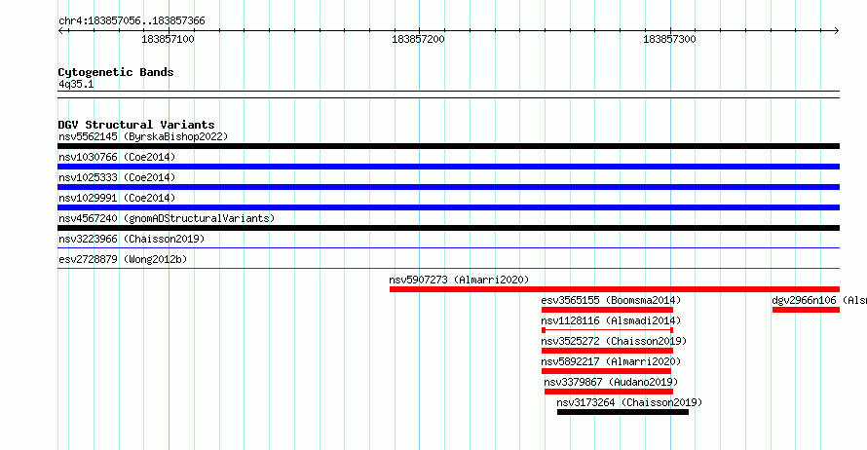The image size is (867, 450).
Task: Click the nsv4567240 (gnomADStructuralVariants) label
Action: click(167, 218)
